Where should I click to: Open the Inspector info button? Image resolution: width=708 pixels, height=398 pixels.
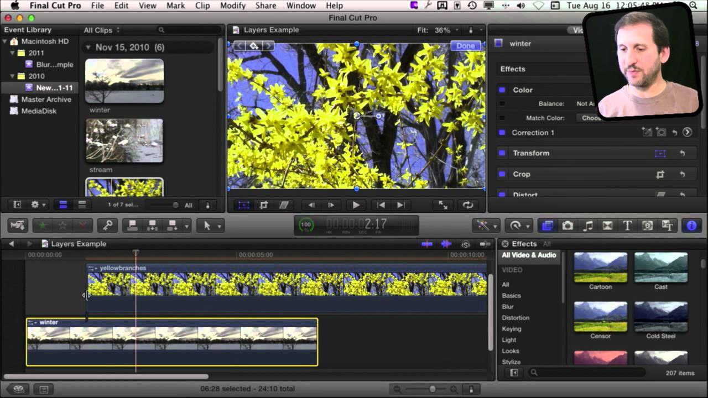click(x=691, y=226)
